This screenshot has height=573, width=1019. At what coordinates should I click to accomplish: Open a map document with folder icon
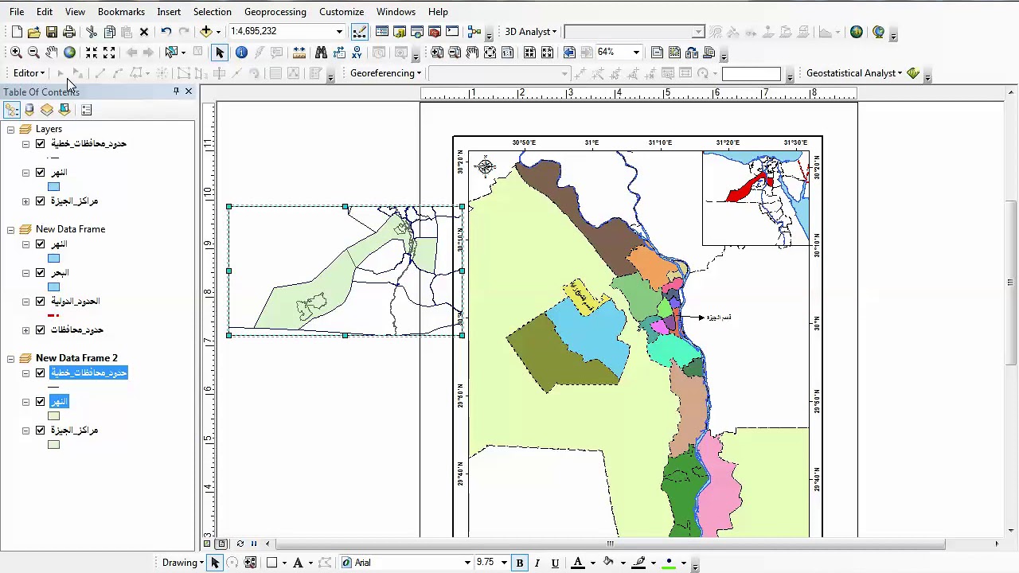34,32
